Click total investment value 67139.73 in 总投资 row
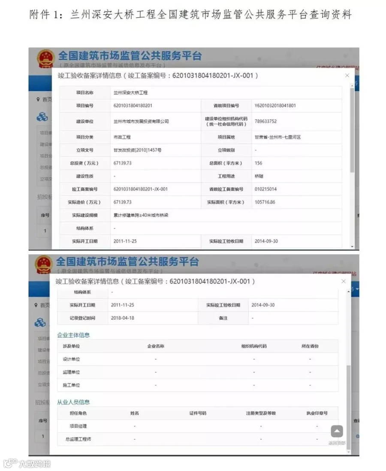 click(x=122, y=163)
